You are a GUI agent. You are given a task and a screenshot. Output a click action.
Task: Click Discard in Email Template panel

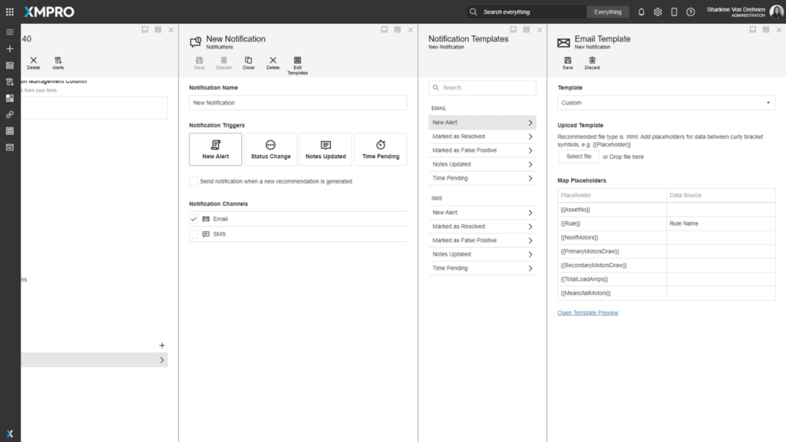(x=592, y=62)
